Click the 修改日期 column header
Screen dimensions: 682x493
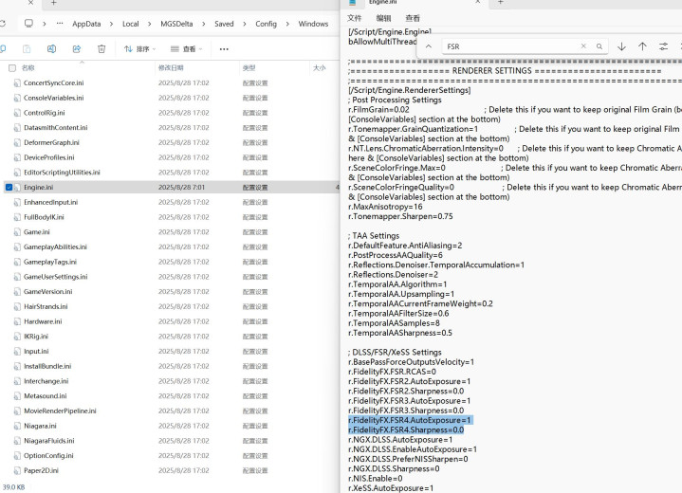[x=170, y=68]
